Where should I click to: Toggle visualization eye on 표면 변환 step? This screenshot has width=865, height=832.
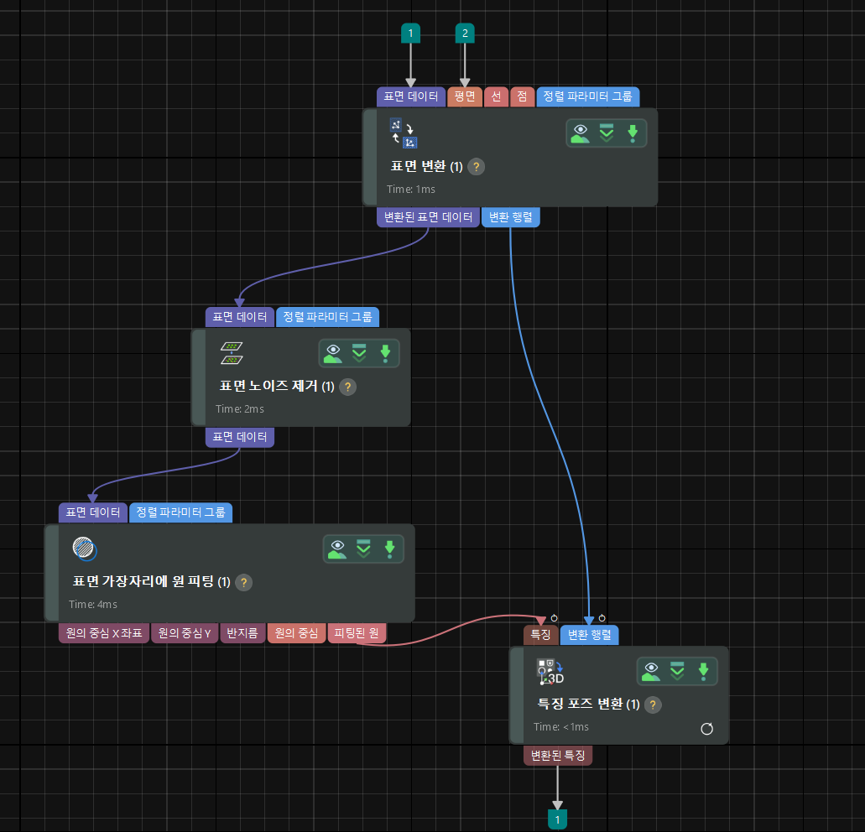(x=581, y=133)
